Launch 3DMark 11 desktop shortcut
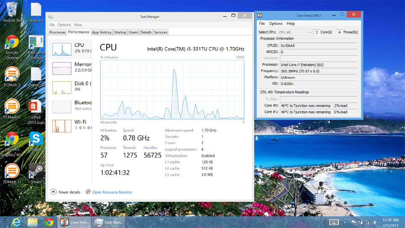Viewport: 405px width, 228px height. tap(12, 173)
